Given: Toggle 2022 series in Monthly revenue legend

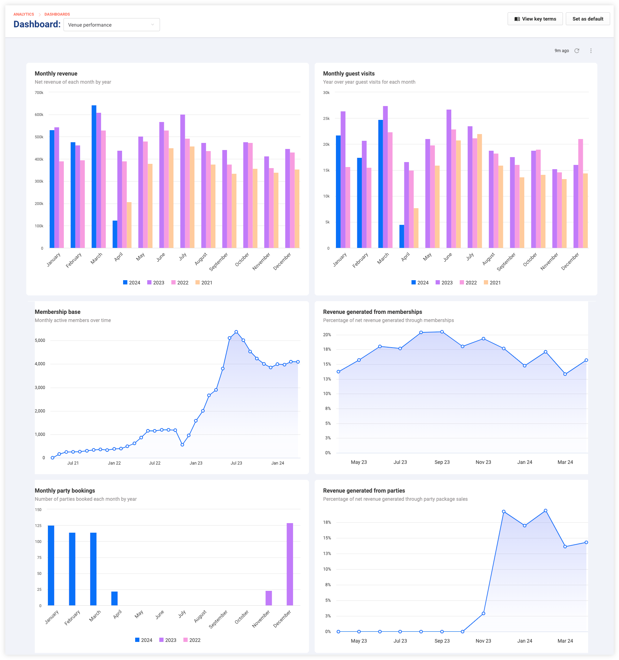Looking at the screenshot, I should (180, 283).
